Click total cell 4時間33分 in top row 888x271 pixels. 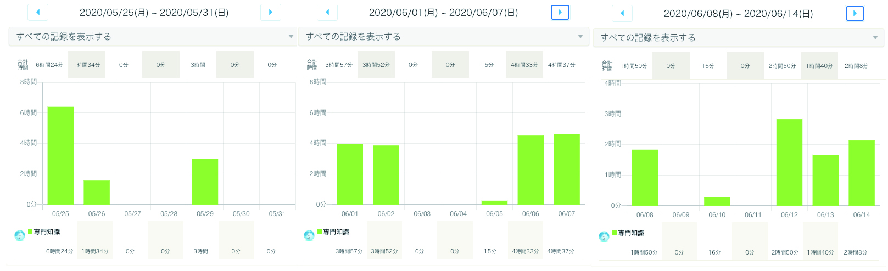tap(524, 65)
